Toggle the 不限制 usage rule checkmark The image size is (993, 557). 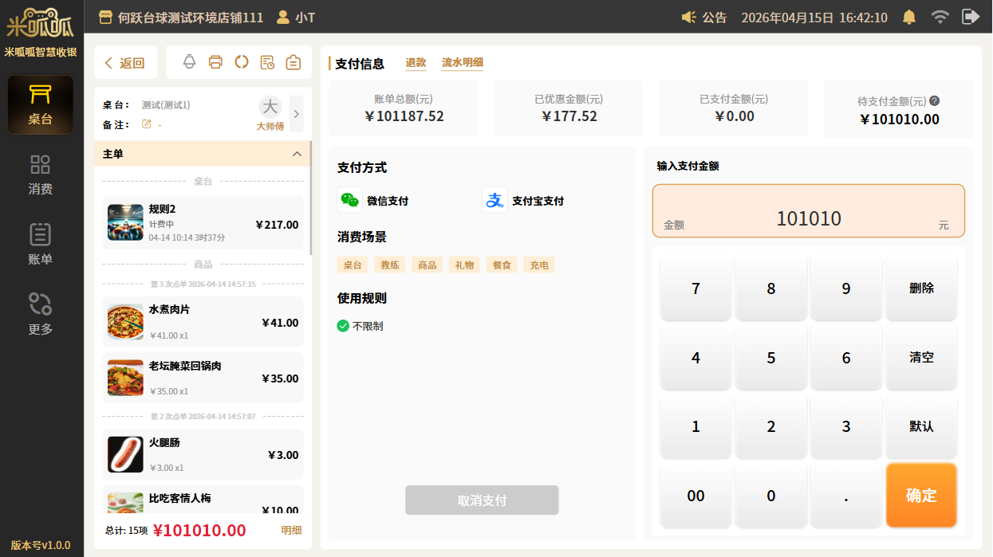(343, 326)
